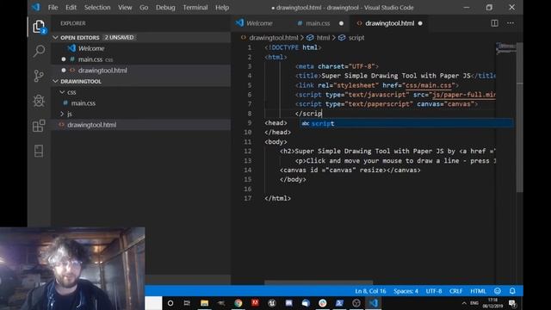The height and width of the screenshot is (310, 551).
Task: Click the bottom activity bar panel icon
Action: [x=39, y=151]
